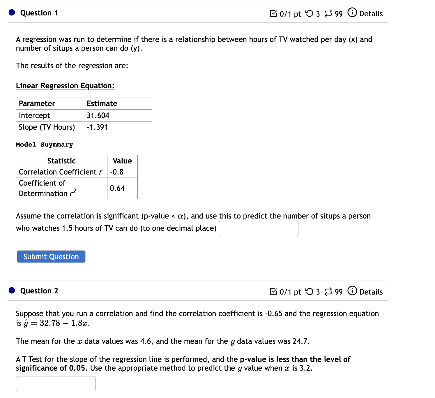Click the situps prediction answer field
The image size is (435, 398).
coord(258,228)
